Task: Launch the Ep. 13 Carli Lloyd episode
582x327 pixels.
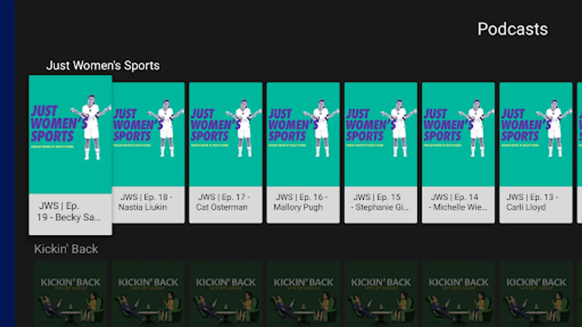Action: [x=536, y=153]
